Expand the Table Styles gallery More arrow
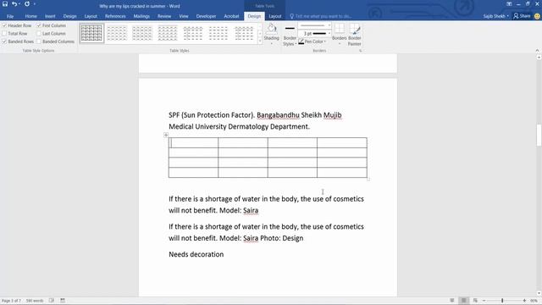 click(260, 42)
